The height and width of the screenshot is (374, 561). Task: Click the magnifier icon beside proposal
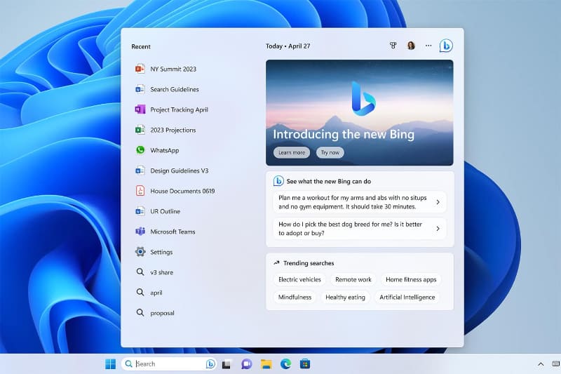click(x=140, y=313)
